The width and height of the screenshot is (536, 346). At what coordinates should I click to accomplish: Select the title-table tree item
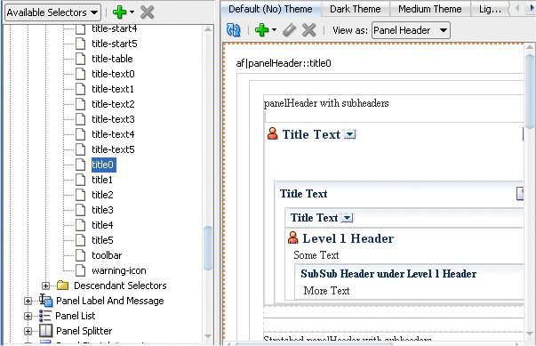pyautogui.click(x=112, y=59)
